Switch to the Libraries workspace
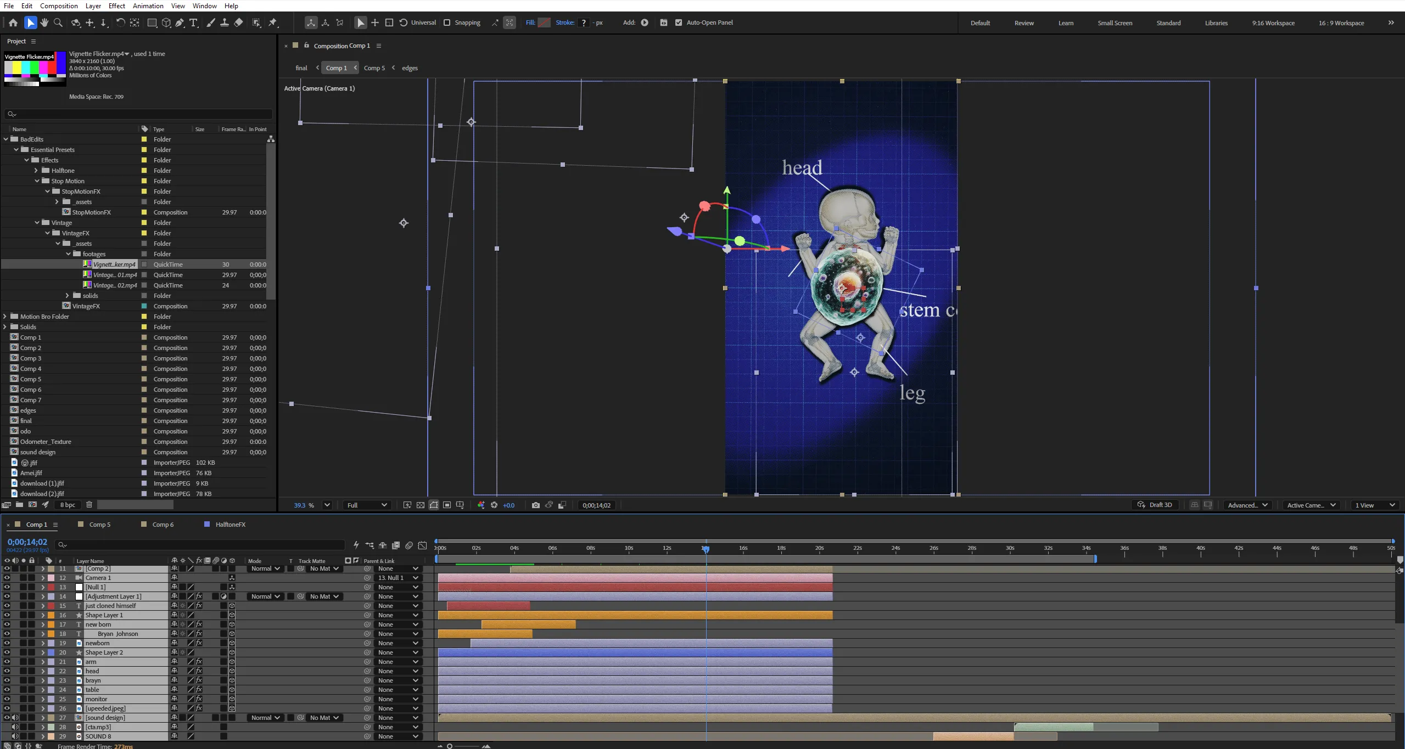The image size is (1405, 749). point(1216,23)
